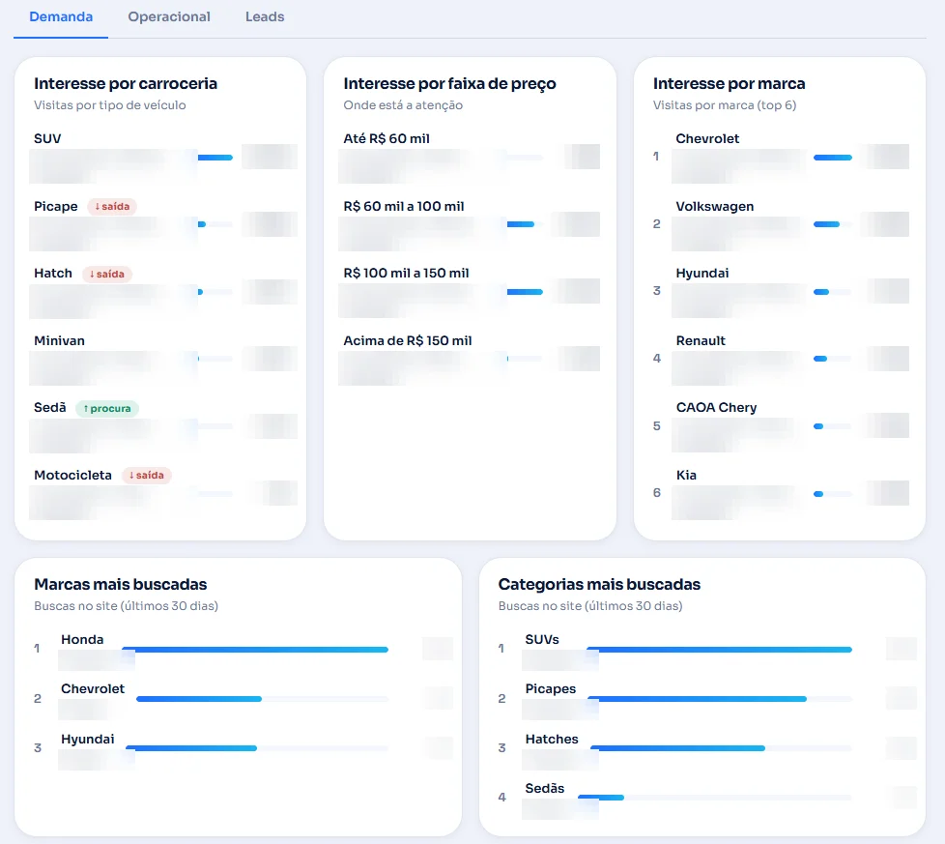The width and height of the screenshot is (945, 844).
Task: Click the R$ 100 mil a 150 mil progress bar
Action: pos(525,292)
